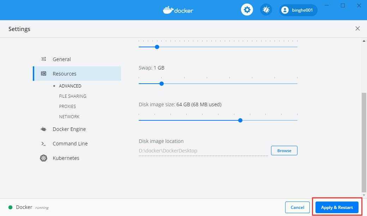Open troubleshoot via the bug icon

tap(266, 10)
